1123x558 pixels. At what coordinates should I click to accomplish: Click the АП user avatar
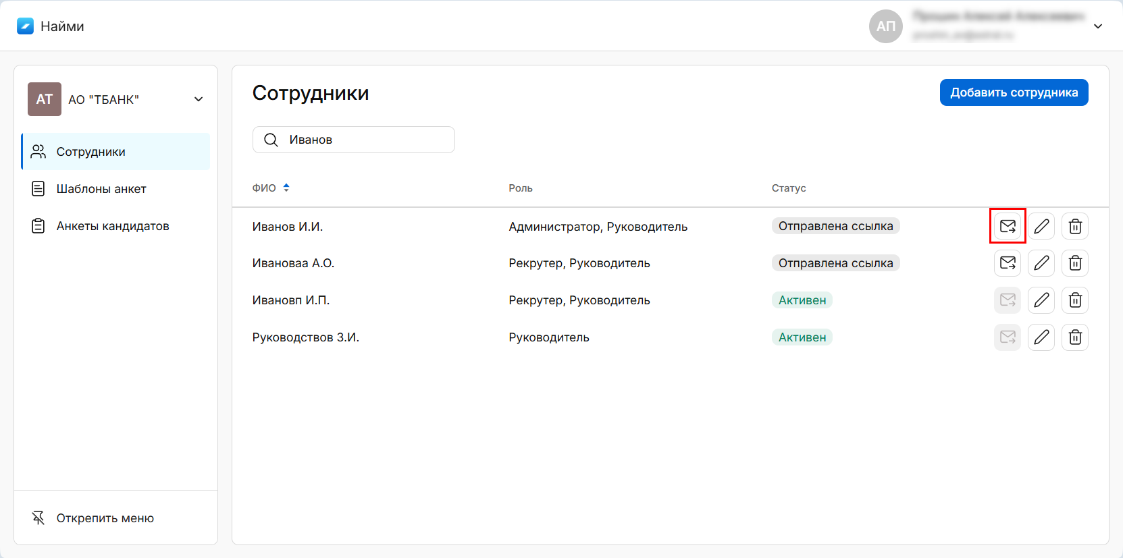[885, 26]
